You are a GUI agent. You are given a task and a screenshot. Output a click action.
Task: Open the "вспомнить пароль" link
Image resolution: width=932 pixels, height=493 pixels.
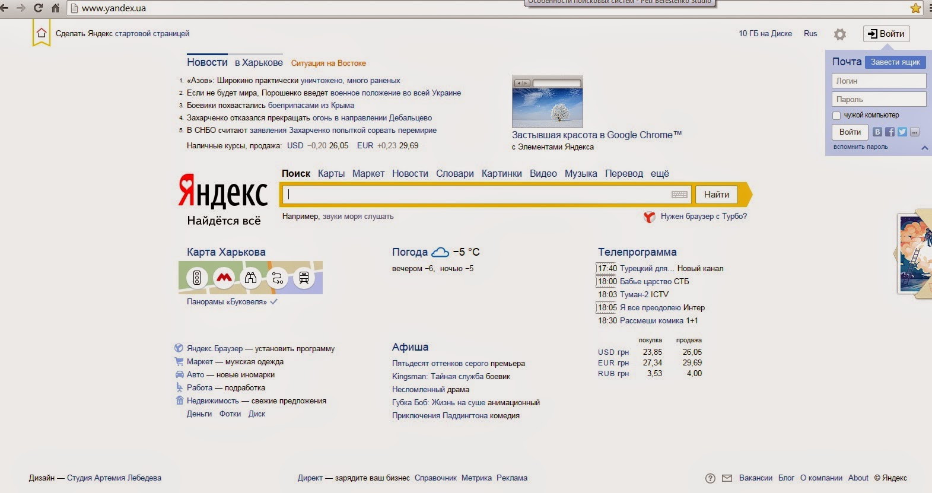pos(861,147)
